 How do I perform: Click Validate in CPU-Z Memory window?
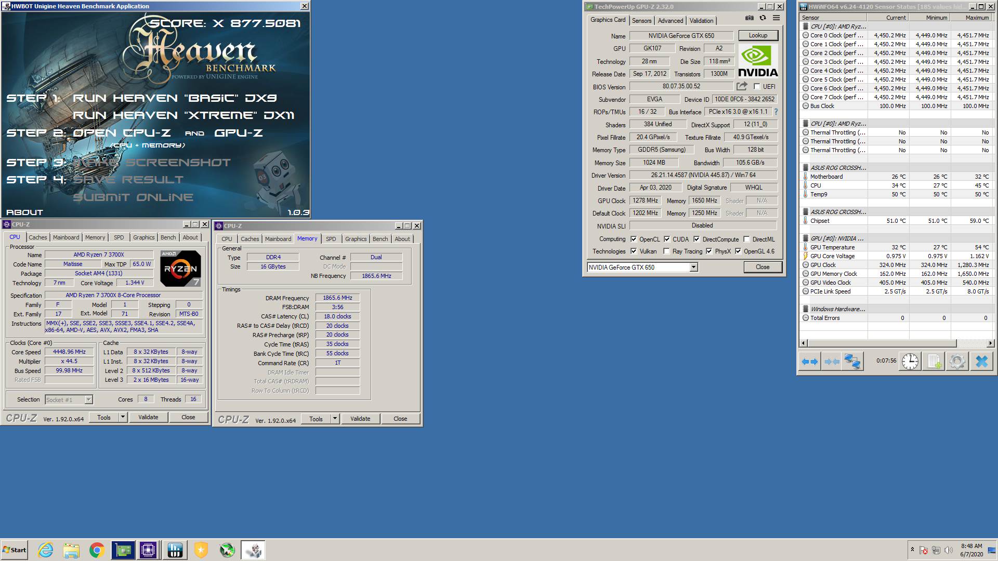click(x=360, y=419)
